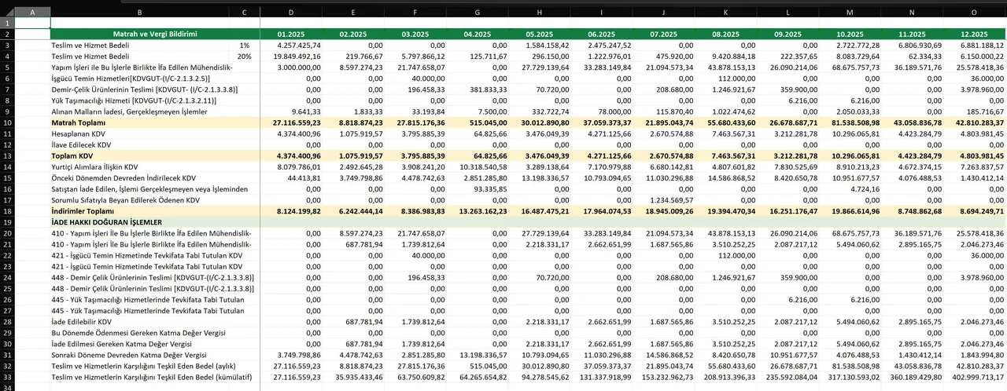Click 'Yük Taşımacılığı Hizmeti [KDVGUT-(I/C-2.1.3.2.11)]' label
The height and width of the screenshot is (391, 1007).
[x=134, y=101]
